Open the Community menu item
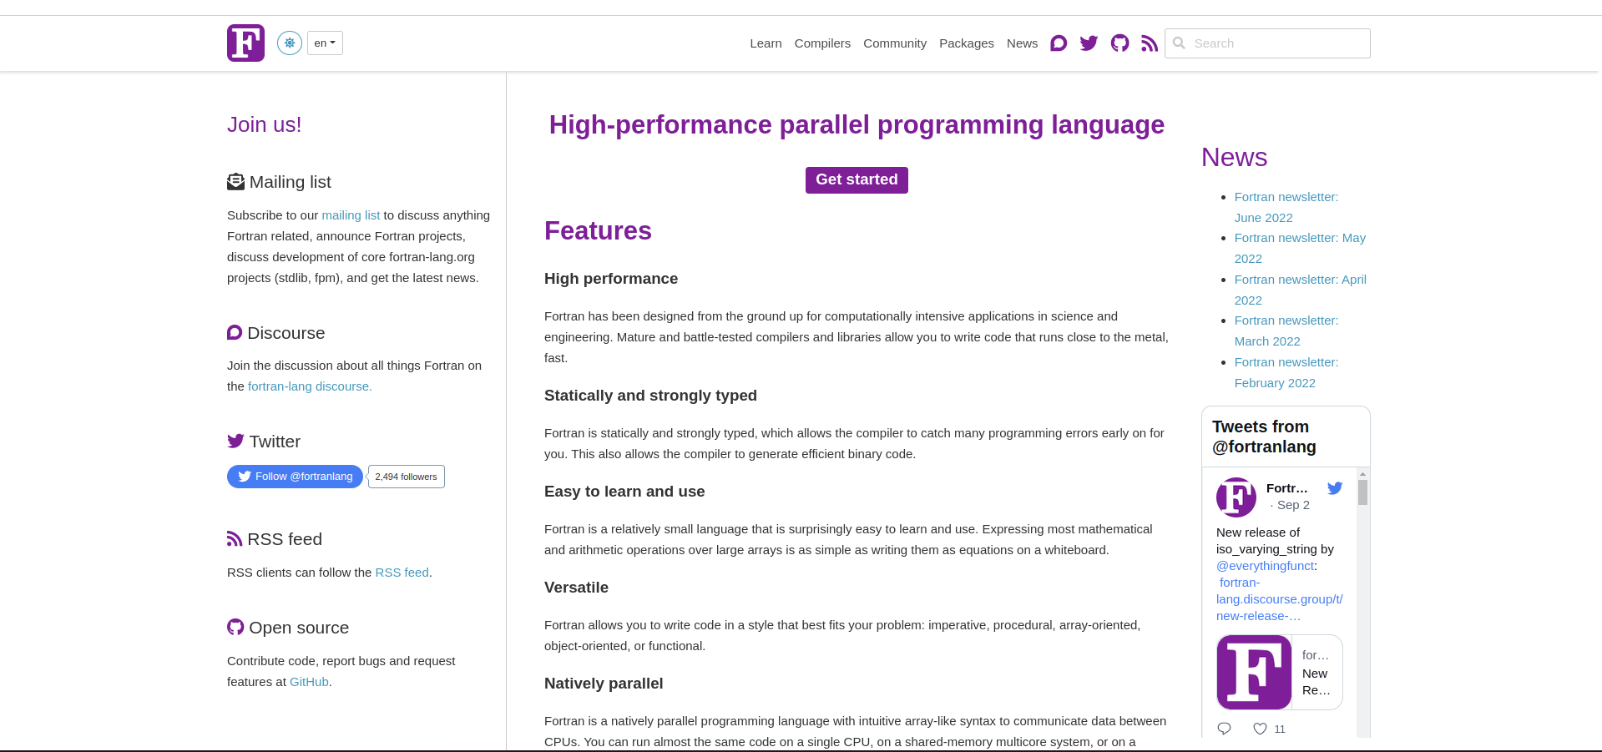The image size is (1602, 752). pyautogui.click(x=895, y=43)
